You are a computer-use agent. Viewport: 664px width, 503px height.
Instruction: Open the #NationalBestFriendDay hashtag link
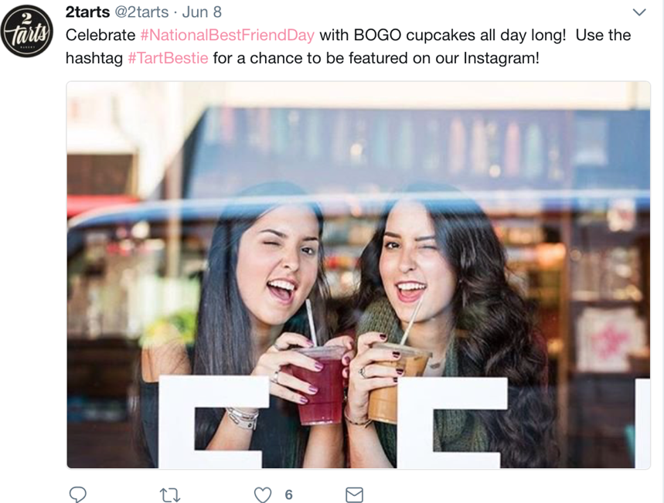click(227, 35)
